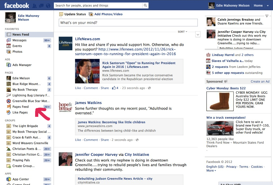Open Win a truck sweepstakes! ad

pos(226,118)
